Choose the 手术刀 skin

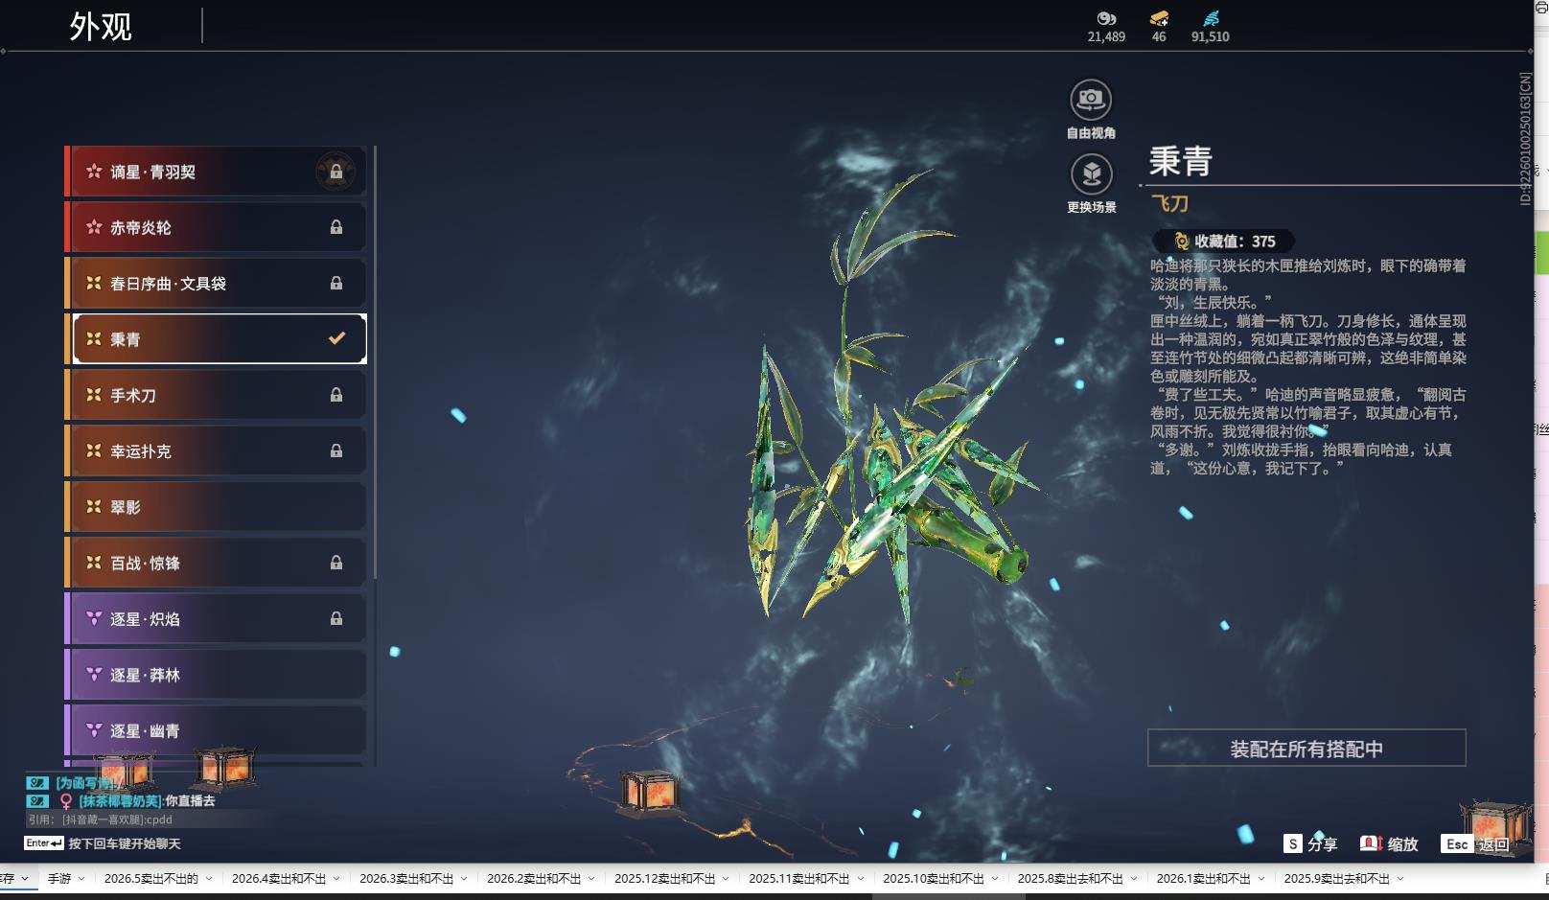click(x=216, y=395)
